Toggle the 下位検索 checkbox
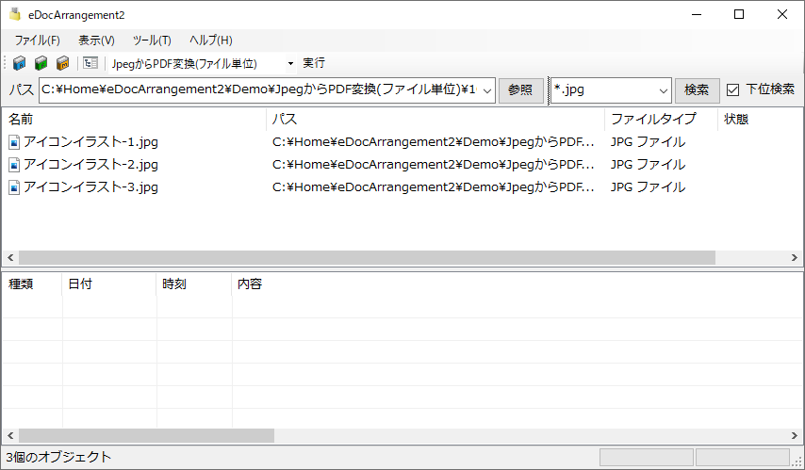Image resolution: width=805 pixels, height=470 pixels. click(733, 90)
